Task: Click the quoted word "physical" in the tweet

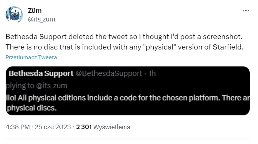Action: tap(161, 47)
